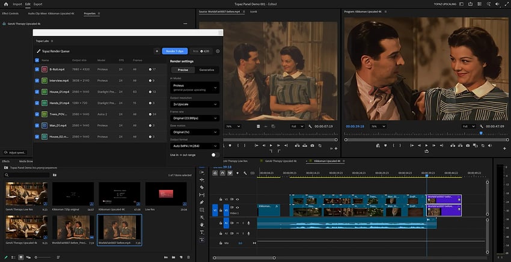Select the Track Select Forward tool
The height and width of the screenshot is (262, 511).
point(202,172)
